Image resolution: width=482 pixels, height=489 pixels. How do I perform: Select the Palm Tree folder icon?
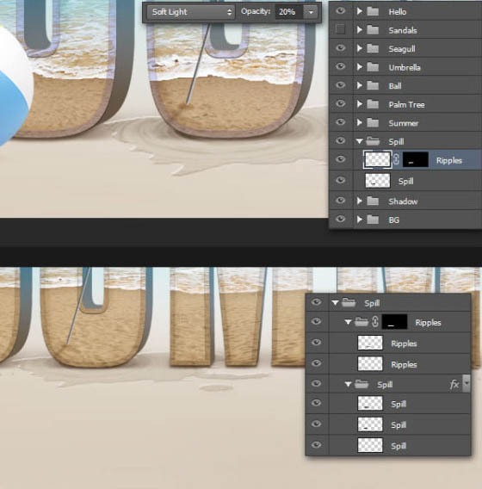[373, 104]
